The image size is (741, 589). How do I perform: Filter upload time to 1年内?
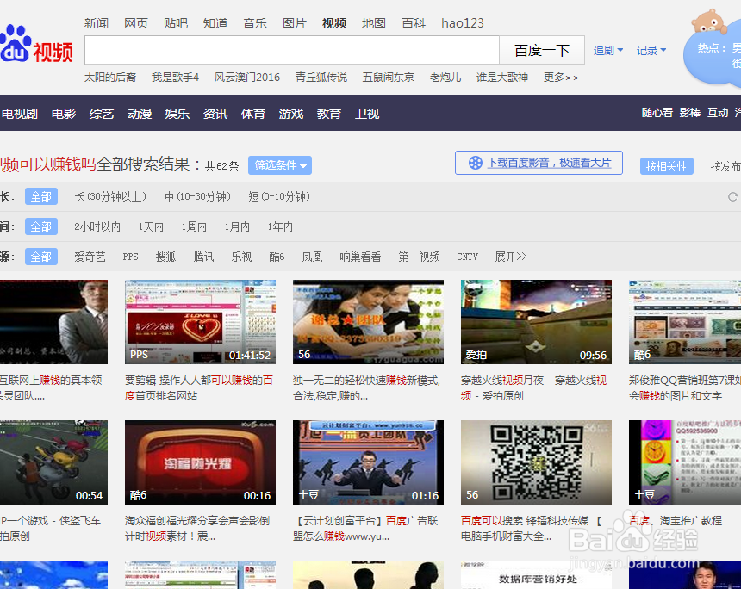click(280, 226)
